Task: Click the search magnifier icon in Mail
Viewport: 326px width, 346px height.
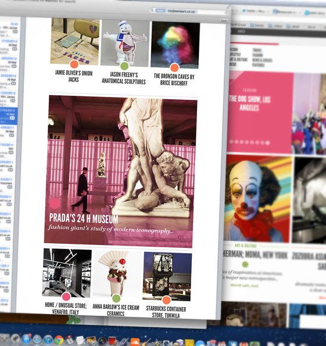Action: [152, 10]
